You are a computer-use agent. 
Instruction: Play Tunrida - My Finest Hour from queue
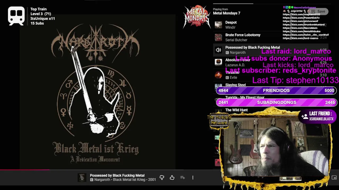click(245, 97)
